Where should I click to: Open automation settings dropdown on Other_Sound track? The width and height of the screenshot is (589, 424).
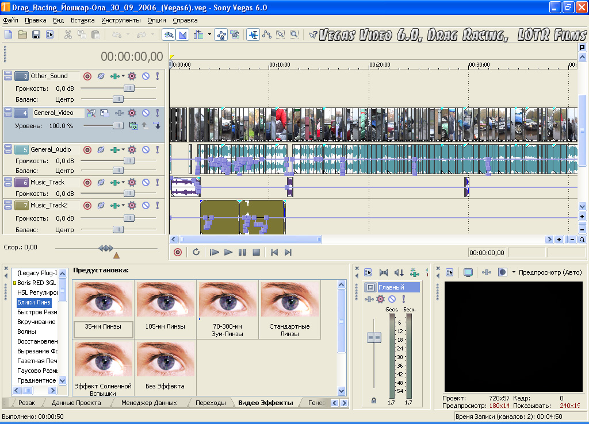pyautogui.click(x=123, y=76)
